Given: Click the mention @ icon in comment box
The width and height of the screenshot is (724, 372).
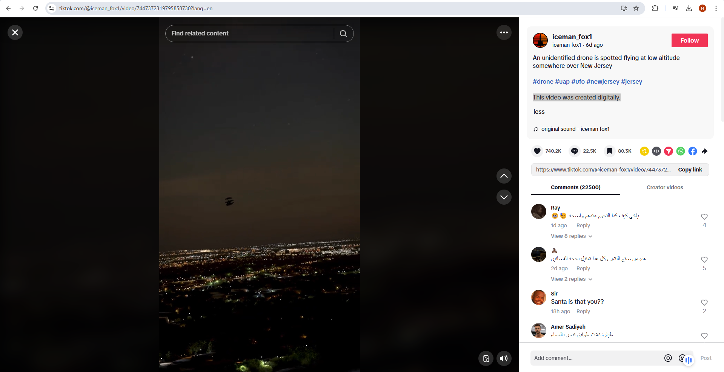Looking at the screenshot, I should pos(668,358).
